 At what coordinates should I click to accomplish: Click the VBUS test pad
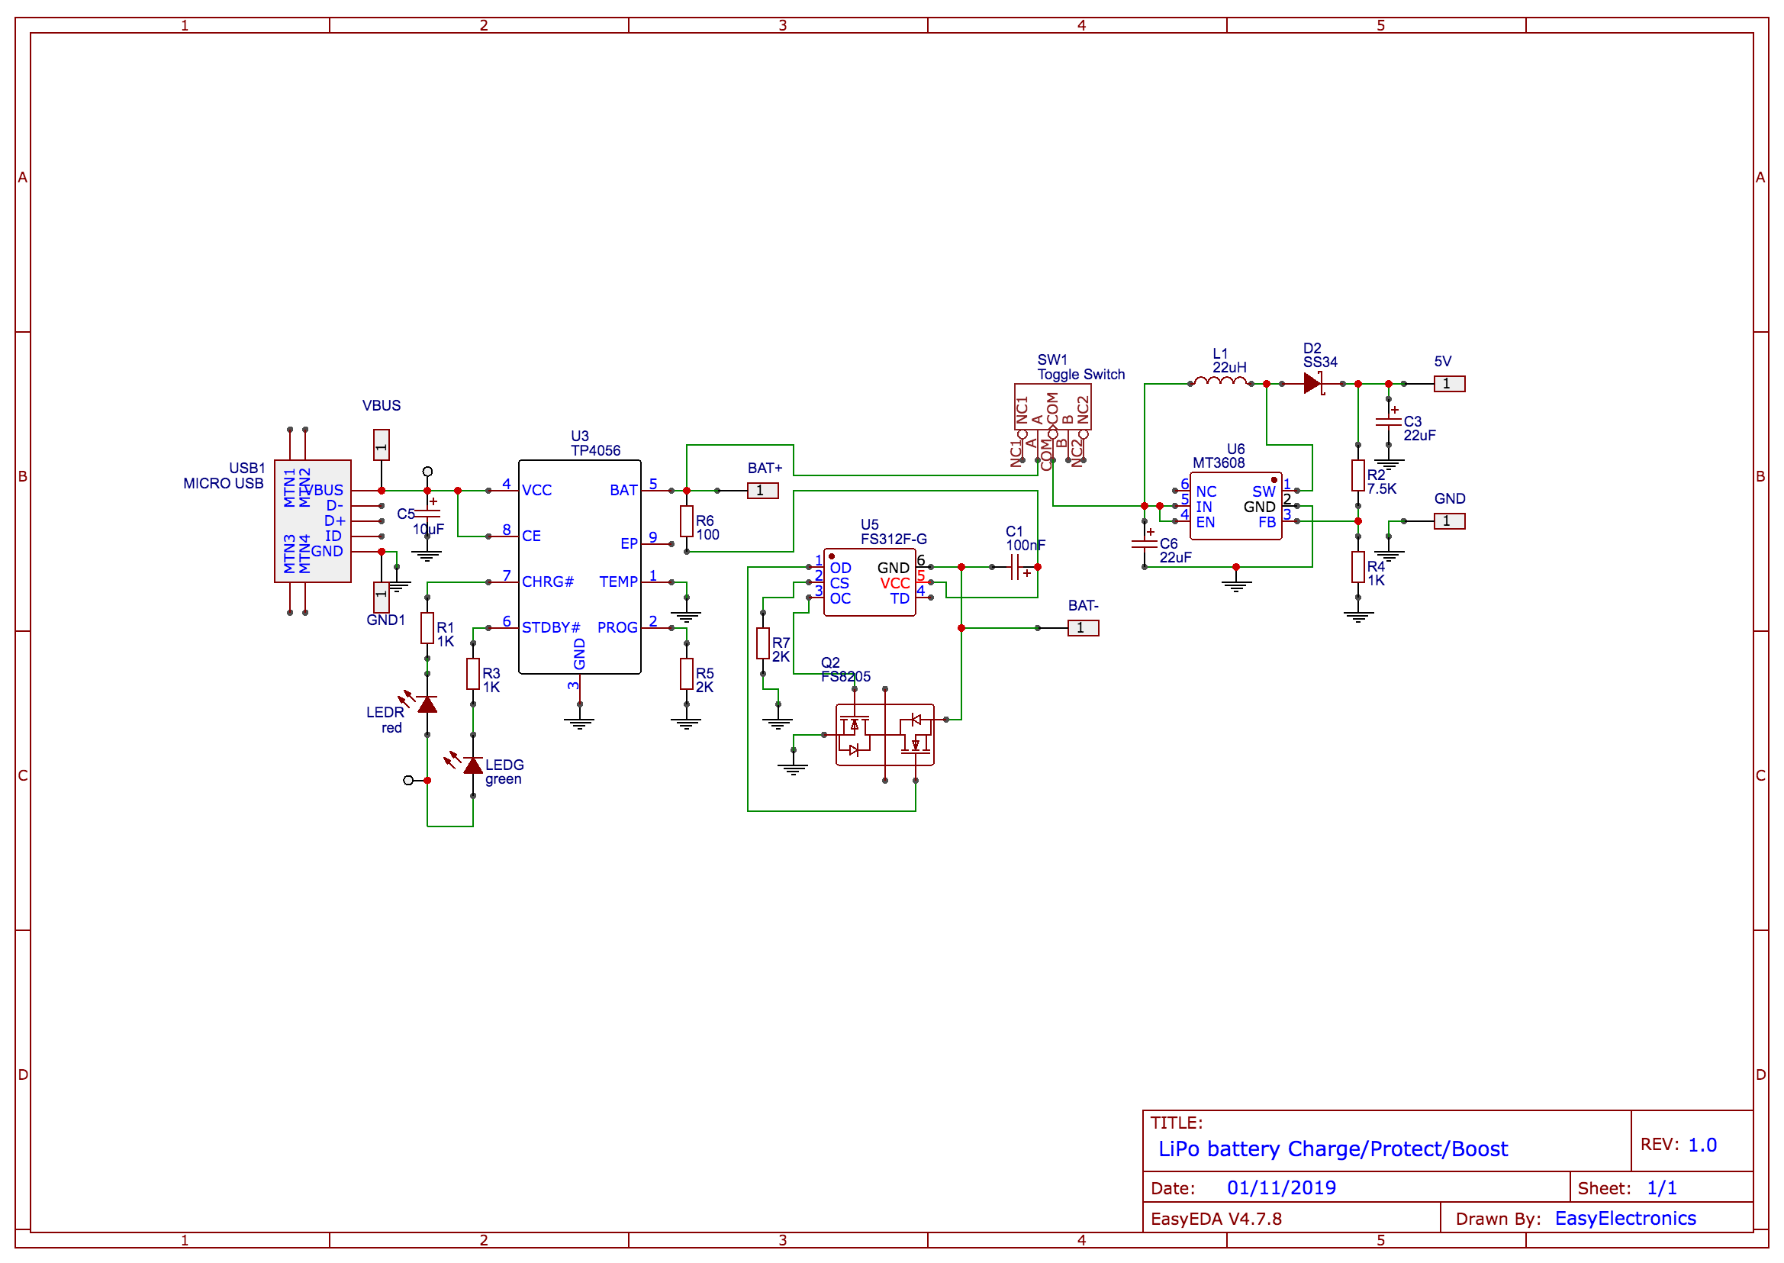pyautogui.click(x=381, y=445)
